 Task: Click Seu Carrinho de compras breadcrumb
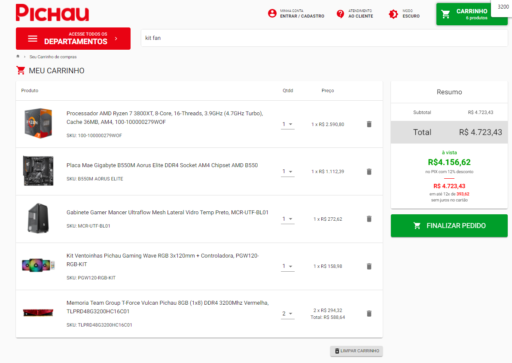pyautogui.click(x=53, y=57)
